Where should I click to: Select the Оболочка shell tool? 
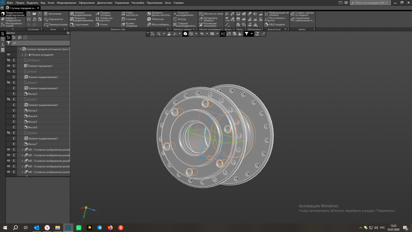pos(155,19)
